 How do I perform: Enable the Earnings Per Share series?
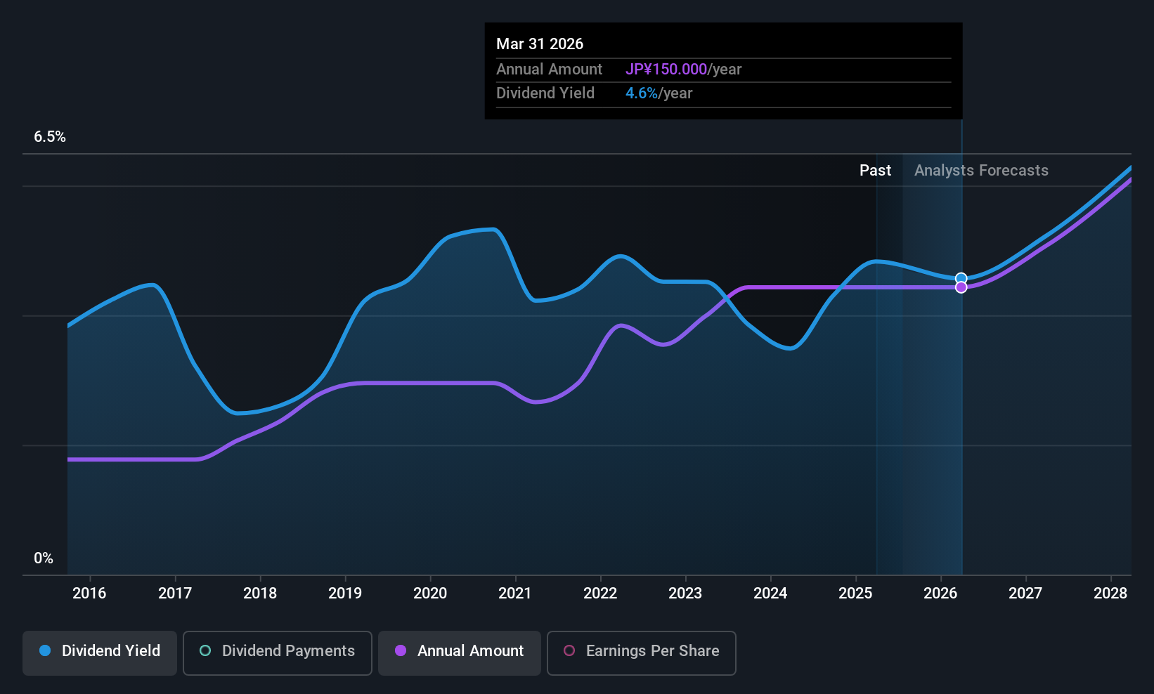[x=642, y=653]
